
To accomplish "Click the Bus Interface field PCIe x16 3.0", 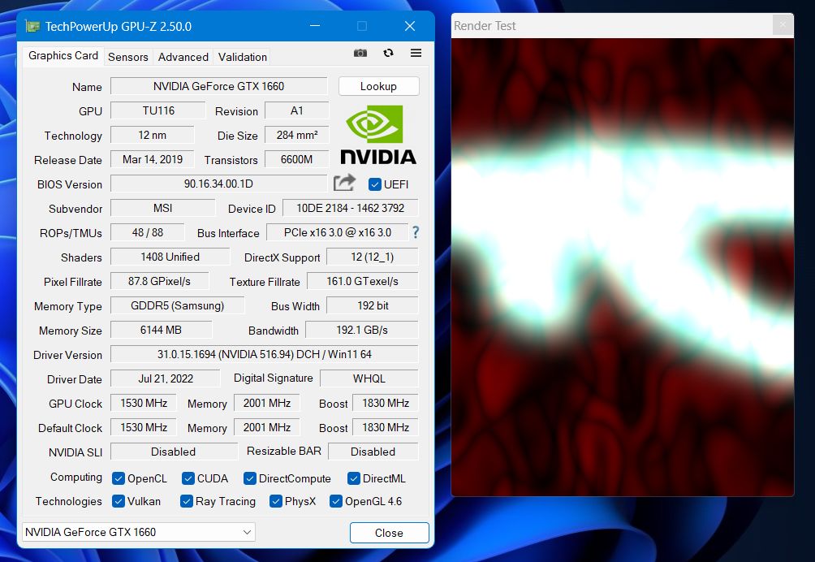I will (338, 232).
